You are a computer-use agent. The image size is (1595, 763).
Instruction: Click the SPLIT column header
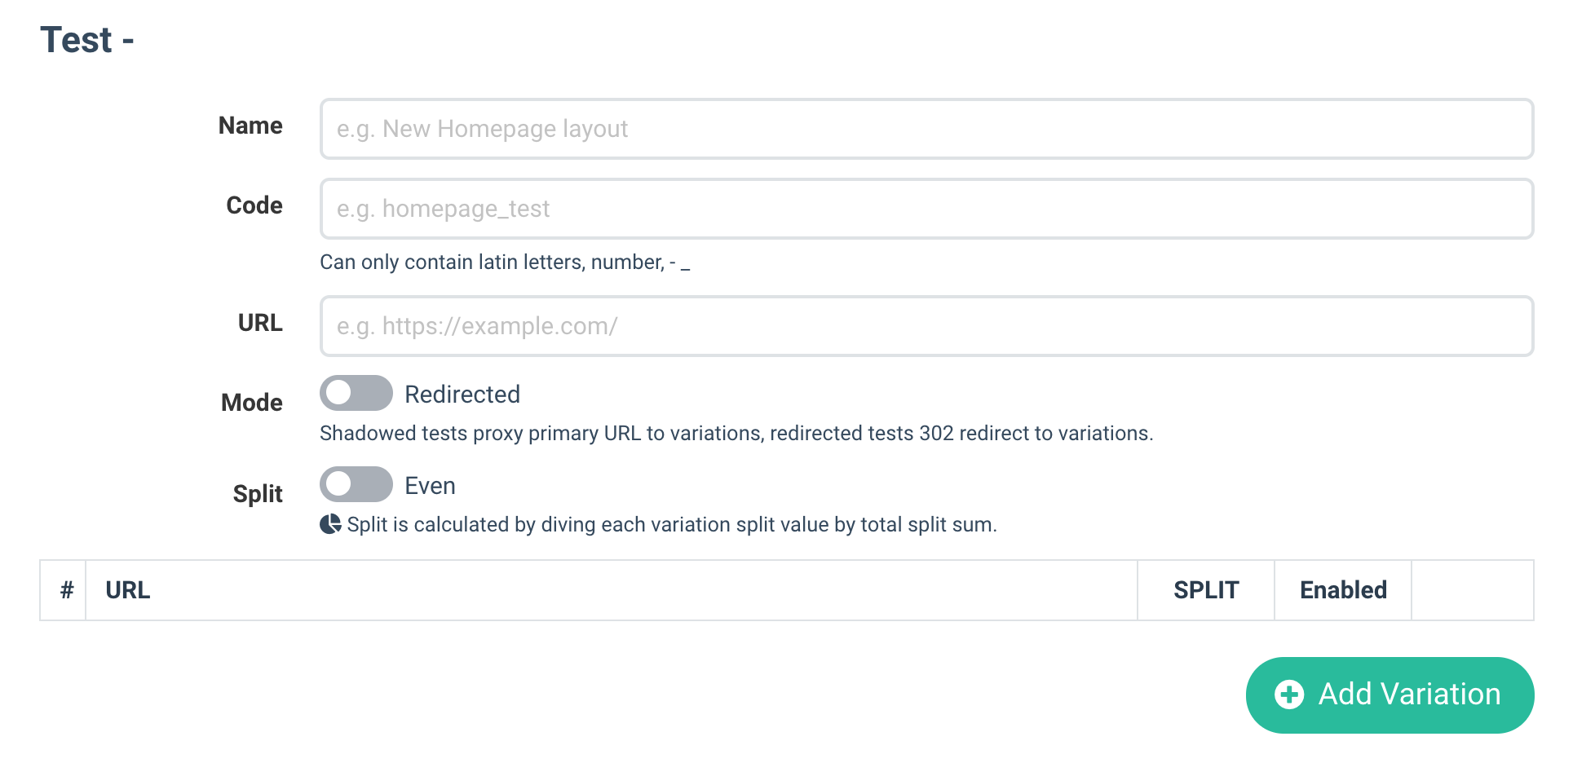(1205, 590)
